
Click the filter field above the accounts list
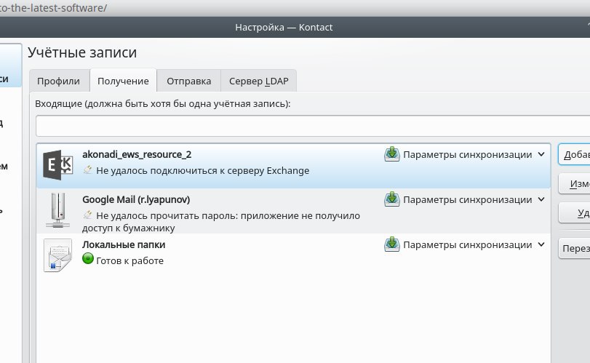coord(313,126)
